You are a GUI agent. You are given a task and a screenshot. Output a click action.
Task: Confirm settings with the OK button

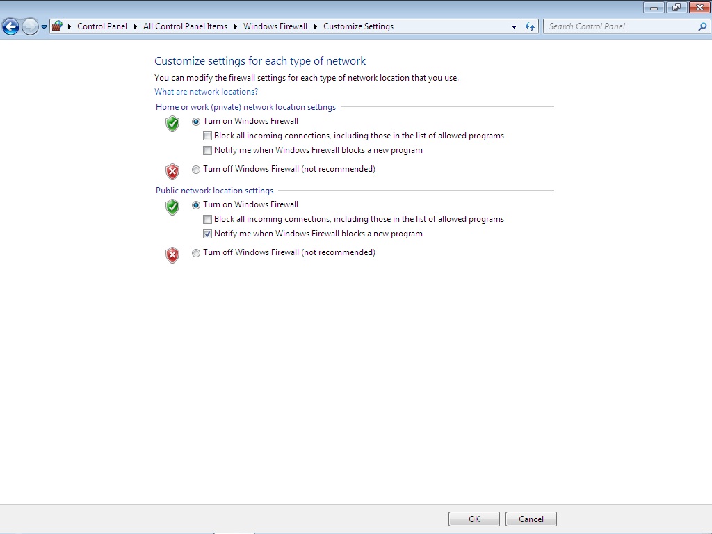[x=474, y=519]
